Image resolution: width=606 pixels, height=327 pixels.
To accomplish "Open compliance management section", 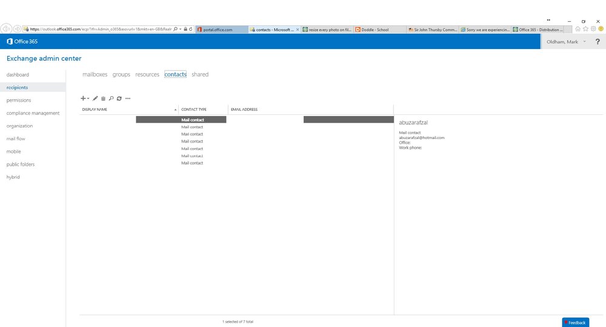I will point(33,113).
